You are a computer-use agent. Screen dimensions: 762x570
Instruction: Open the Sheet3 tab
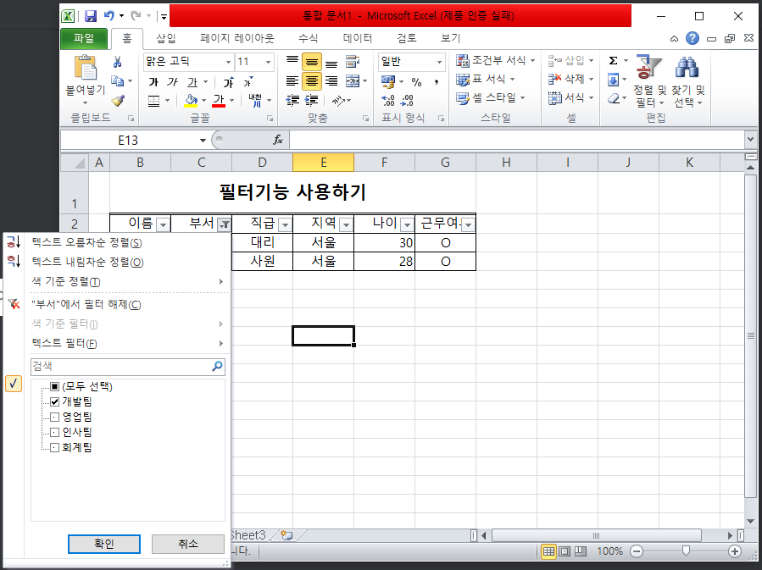click(248, 535)
